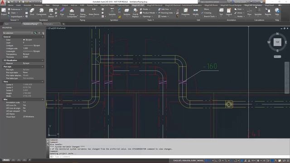Viewport: 290px width, 163px height.
Task: Toggle MODEL space in status bar
Action: pos(200,160)
